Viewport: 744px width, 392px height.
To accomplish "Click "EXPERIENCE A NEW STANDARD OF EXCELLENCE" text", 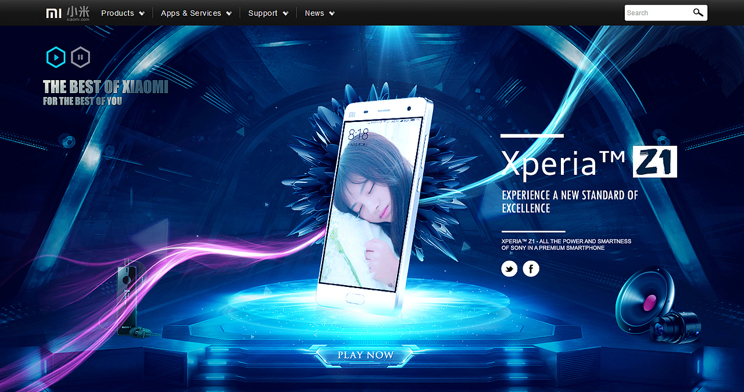I will click(570, 202).
